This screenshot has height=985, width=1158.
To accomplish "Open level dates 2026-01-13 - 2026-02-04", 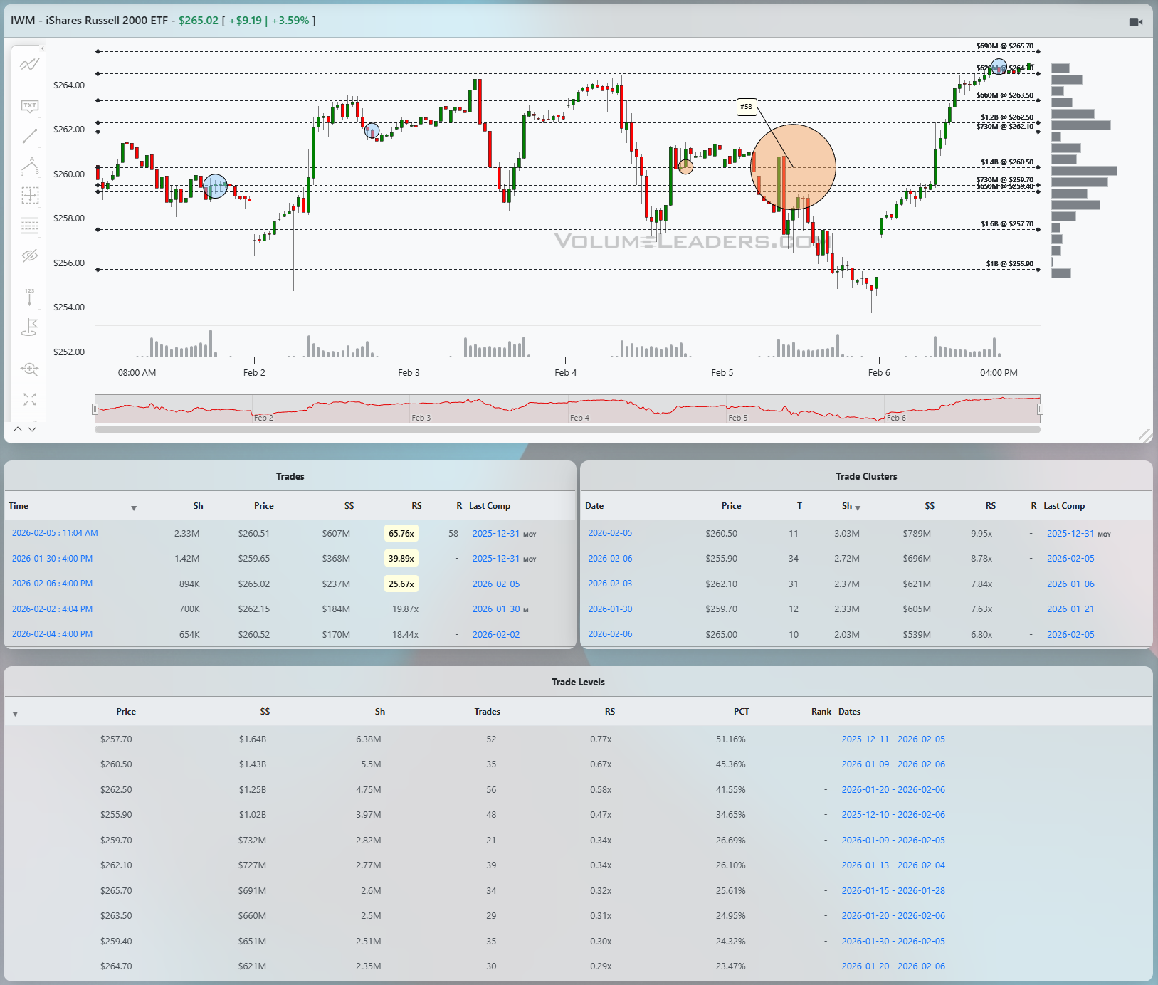I will point(893,865).
